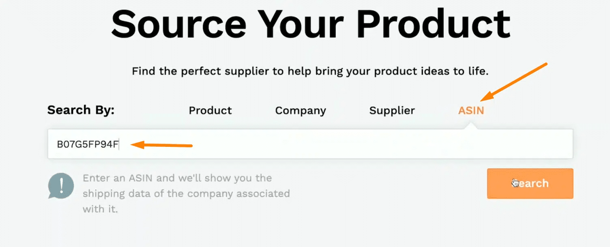Click the orange arrow inside the input field
The image size is (610, 247).
pyautogui.click(x=161, y=145)
